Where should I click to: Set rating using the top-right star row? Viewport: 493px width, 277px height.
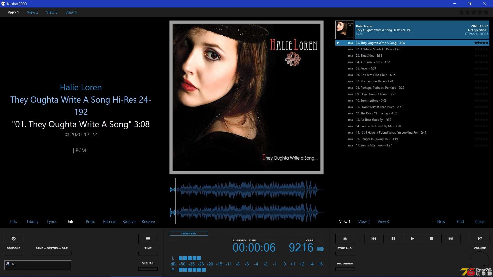(474, 12)
